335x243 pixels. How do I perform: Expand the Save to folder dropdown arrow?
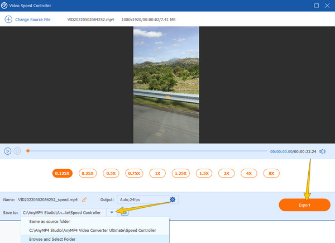[112, 212]
